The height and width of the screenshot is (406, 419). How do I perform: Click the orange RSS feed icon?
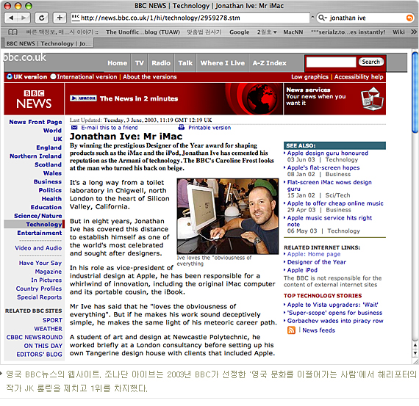click(x=291, y=330)
